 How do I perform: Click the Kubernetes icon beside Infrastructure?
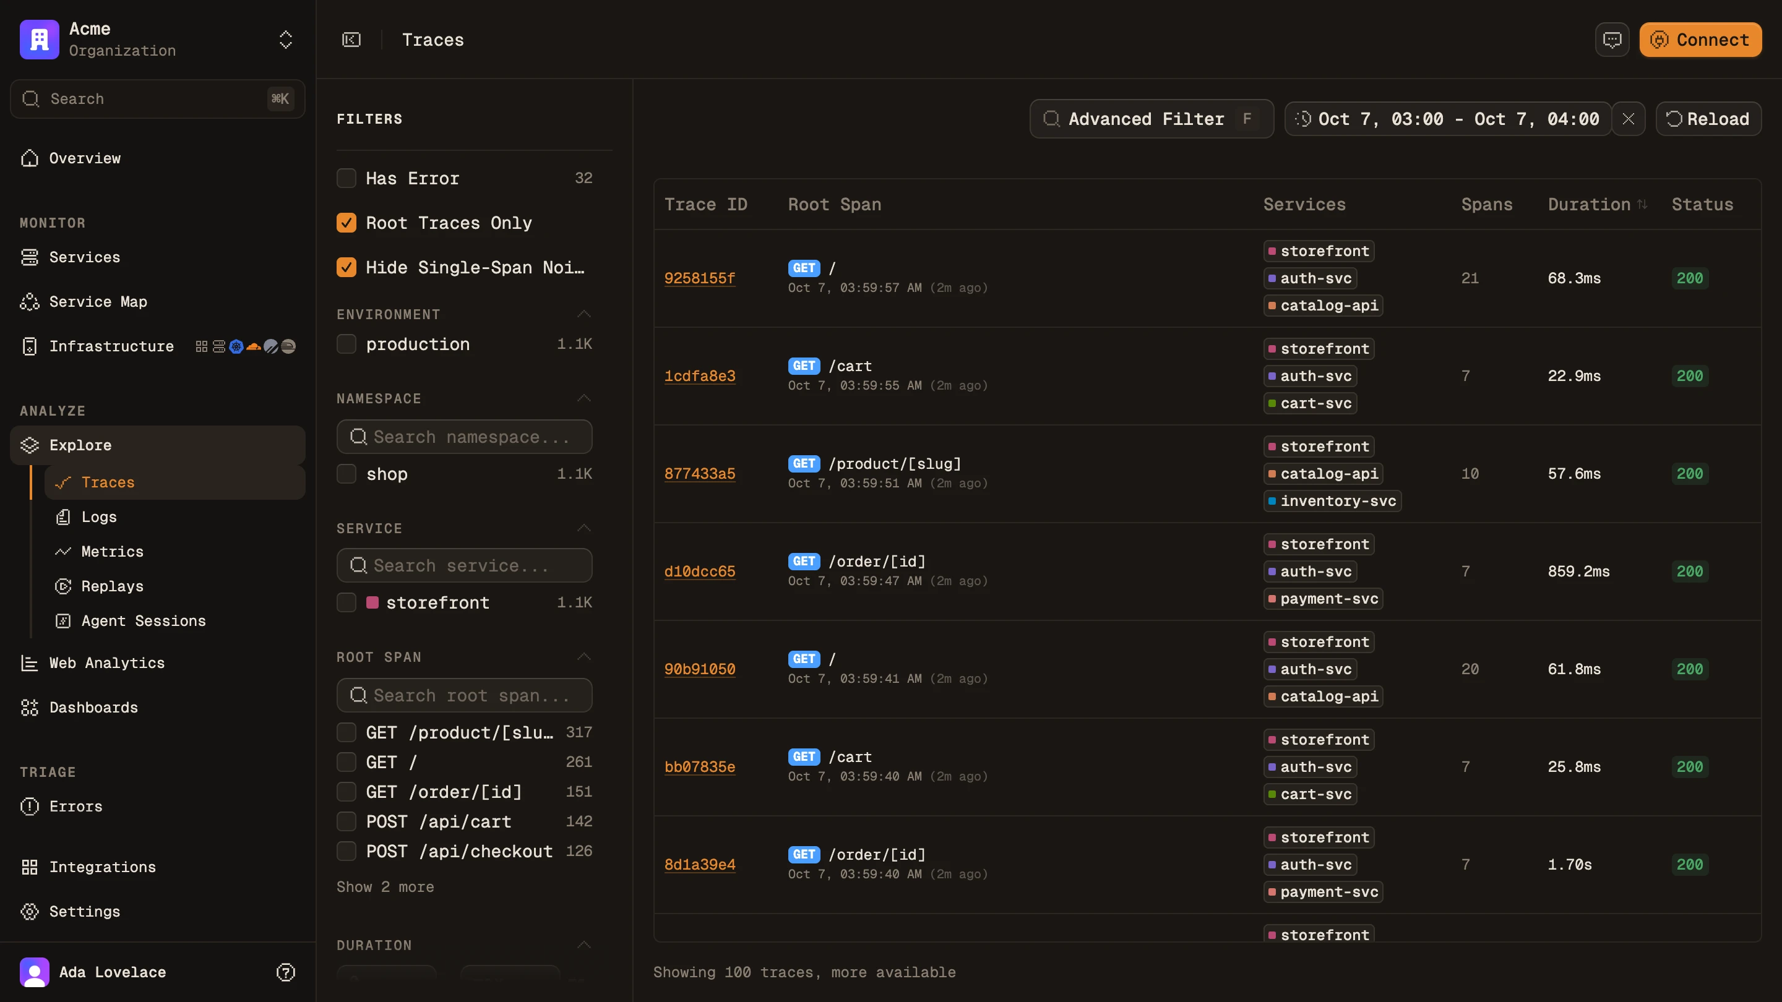[236, 346]
